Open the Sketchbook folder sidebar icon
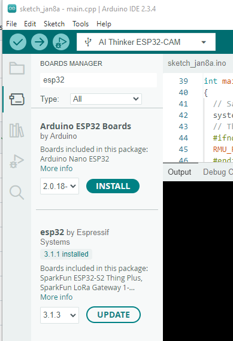 [x=17, y=68]
